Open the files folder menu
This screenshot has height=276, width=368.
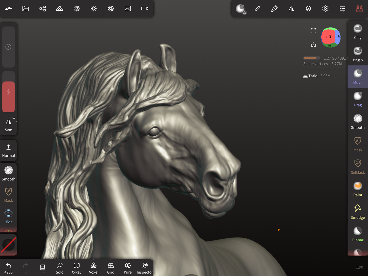coord(25,9)
